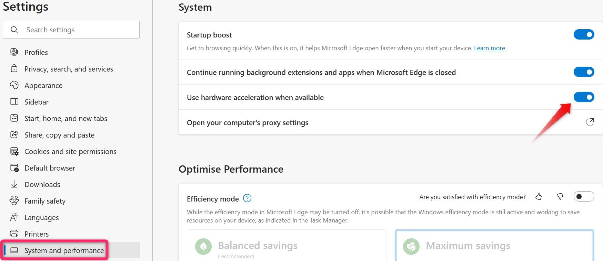Disable Startup boost
The height and width of the screenshot is (261, 603).
click(x=584, y=34)
